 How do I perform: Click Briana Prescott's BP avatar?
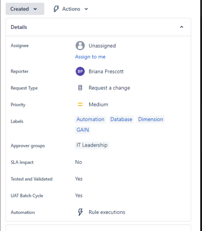click(80, 72)
